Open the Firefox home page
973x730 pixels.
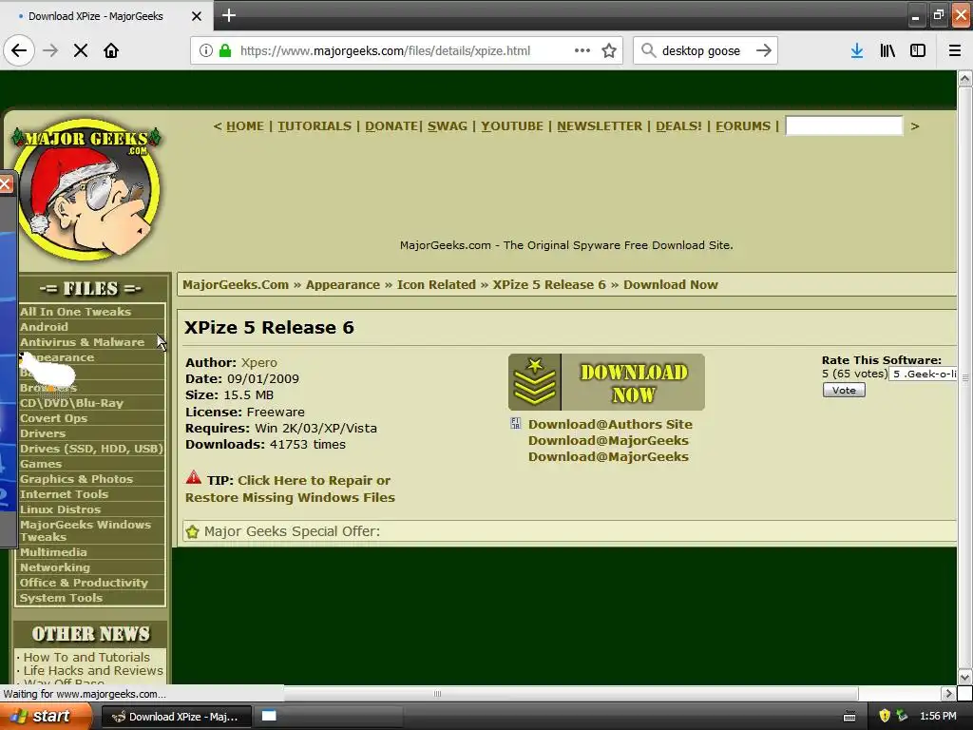pyautogui.click(x=111, y=50)
